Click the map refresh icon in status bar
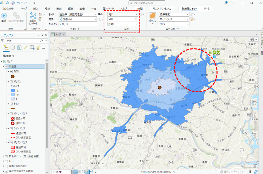This screenshot has height=174, width=263. click(x=256, y=172)
